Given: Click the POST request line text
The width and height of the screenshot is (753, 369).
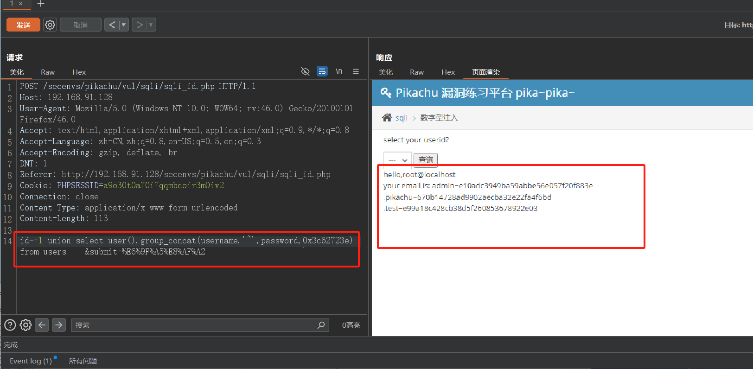Looking at the screenshot, I should (138, 86).
